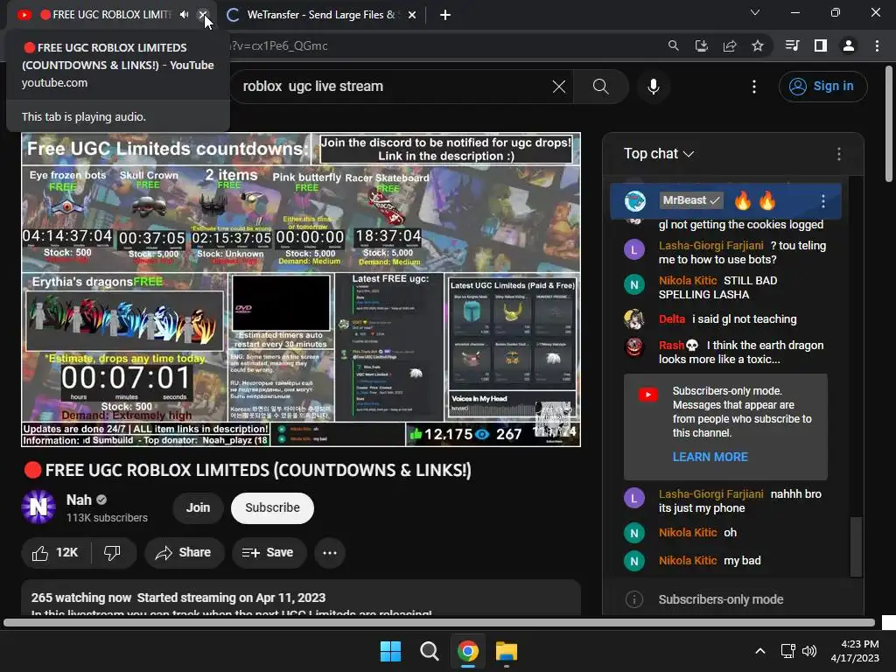This screenshot has width=896, height=672.
Task: Click the livestream video player
Action: point(301,290)
